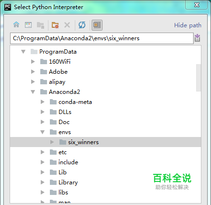Screen dimensions: 211x205
Task: Expand the etc folder
Action: 43,152
